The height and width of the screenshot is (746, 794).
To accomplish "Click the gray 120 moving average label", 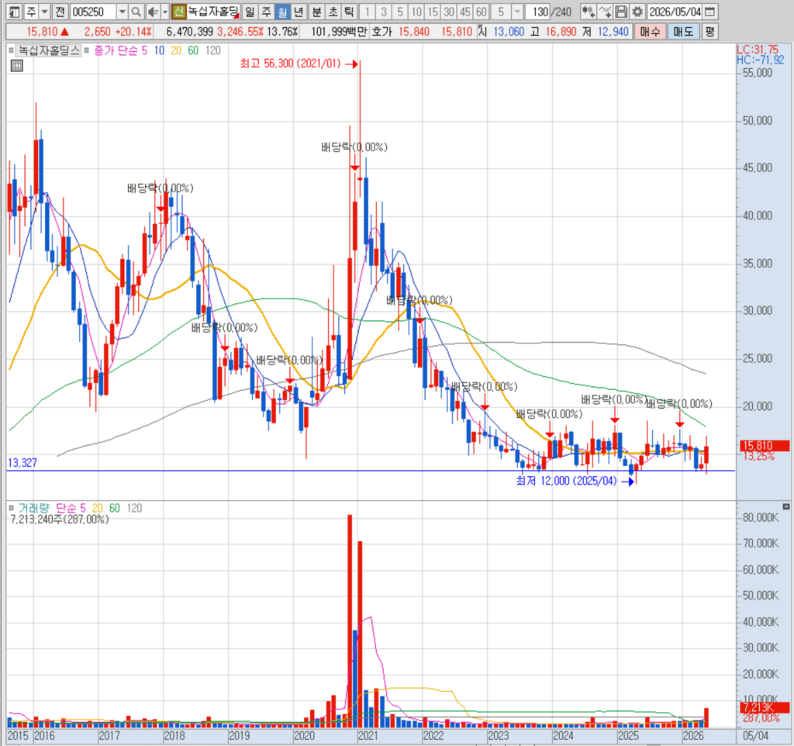I will pos(213,50).
